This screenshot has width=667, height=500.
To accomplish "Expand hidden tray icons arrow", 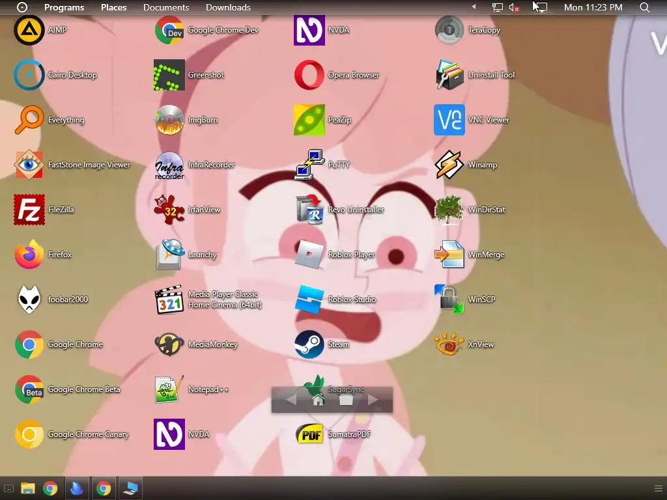I will coord(474,7).
